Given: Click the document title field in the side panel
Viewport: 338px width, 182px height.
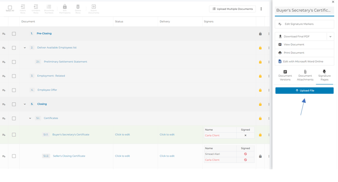Looking at the screenshot, I should (x=305, y=10).
